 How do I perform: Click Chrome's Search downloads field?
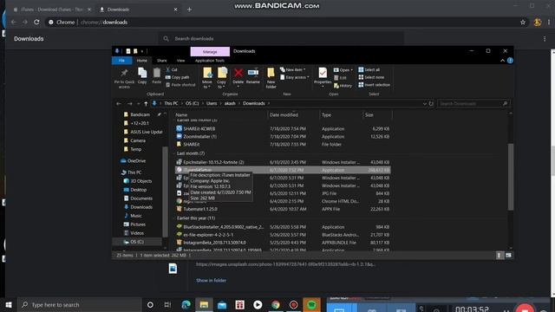[x=281, y=38]
